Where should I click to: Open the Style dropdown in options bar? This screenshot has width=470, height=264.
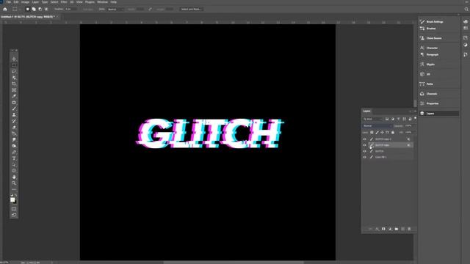(115, 10)
